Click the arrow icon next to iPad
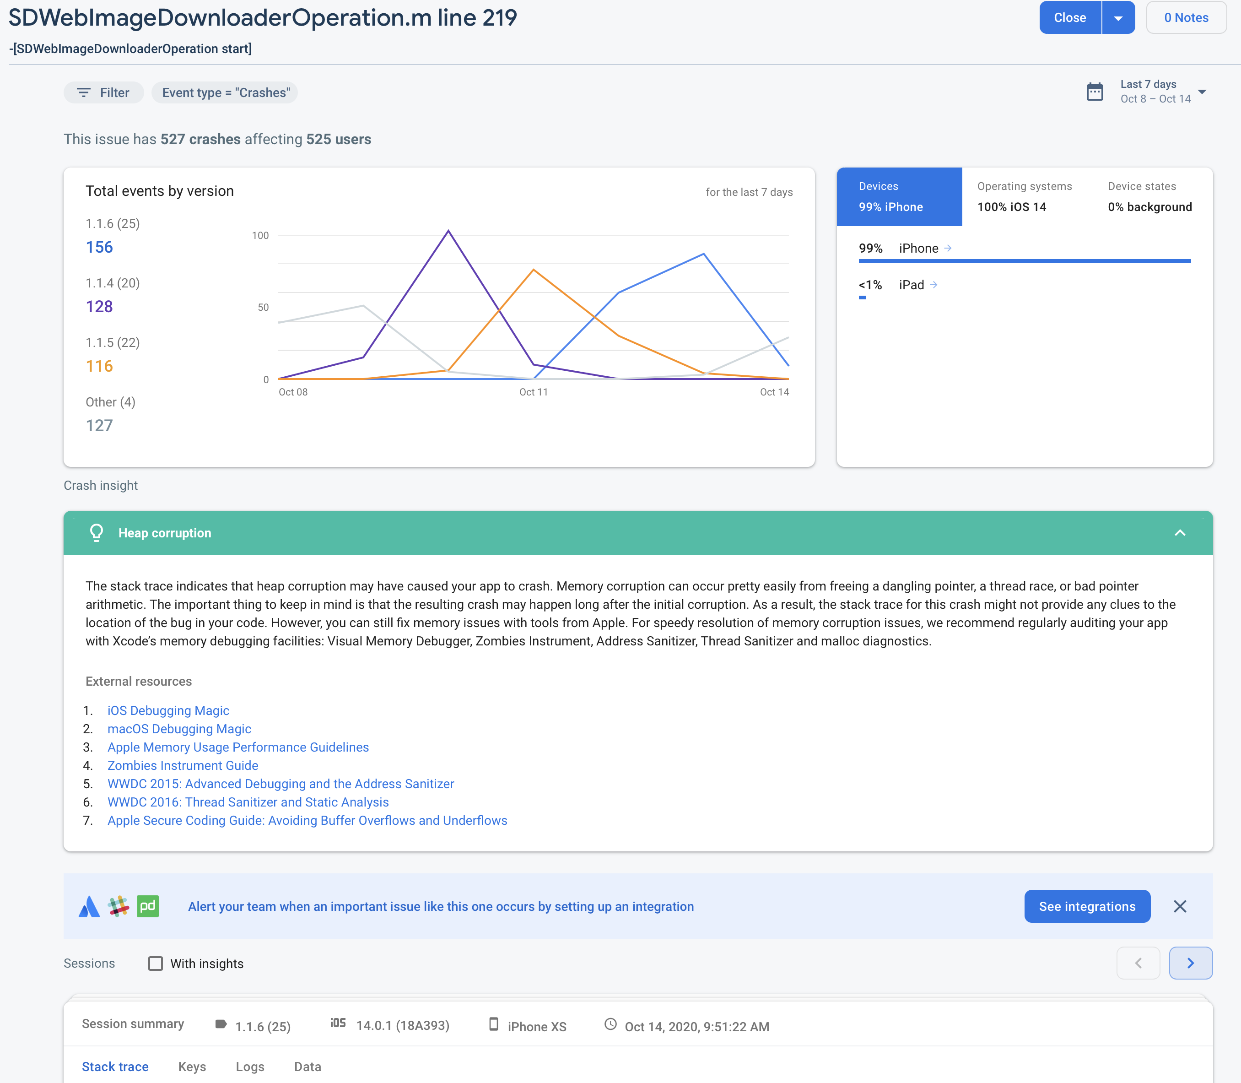Viewport: 1241px width, 1083px height. 933,285
